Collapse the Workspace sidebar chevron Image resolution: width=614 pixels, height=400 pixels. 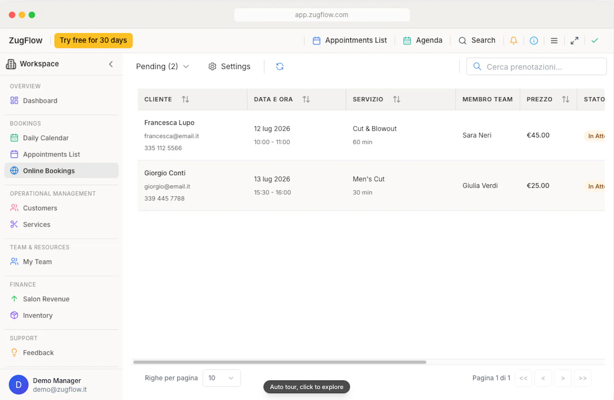tap(111, 64)
